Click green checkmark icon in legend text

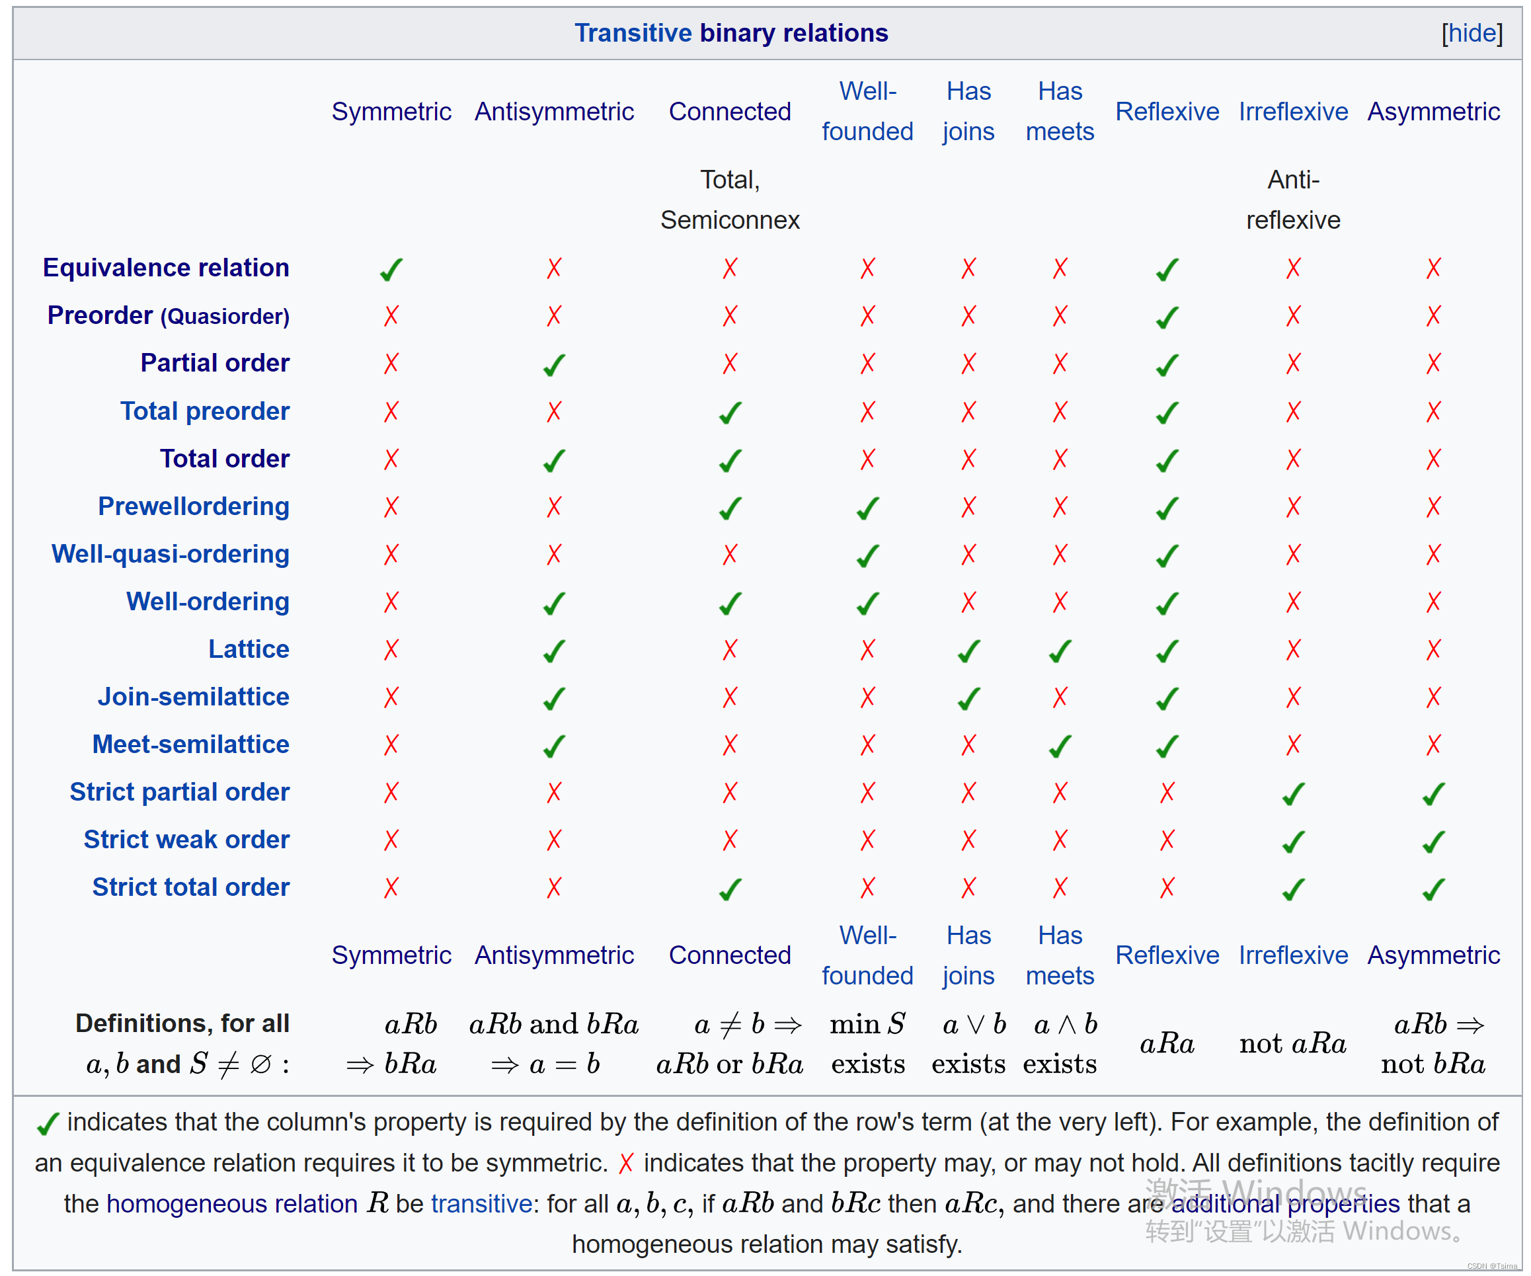click(48, 1124)
